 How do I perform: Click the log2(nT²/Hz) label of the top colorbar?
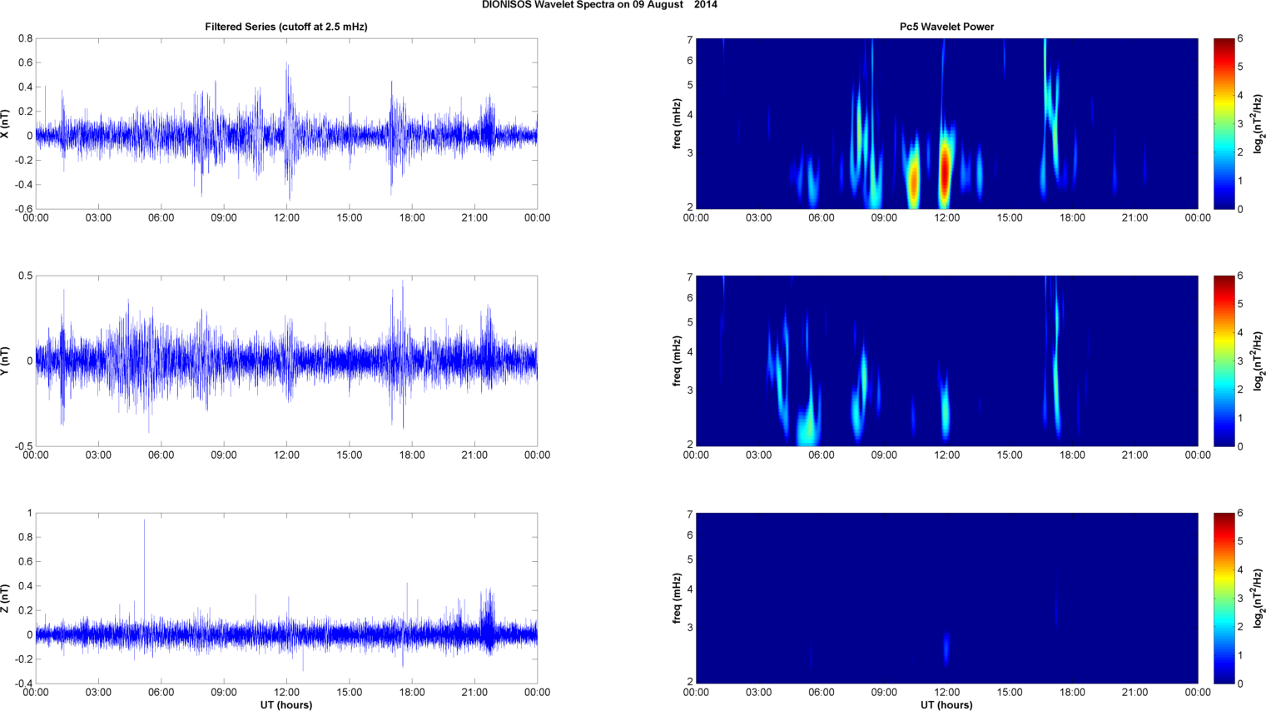[x=1259, y=123]
